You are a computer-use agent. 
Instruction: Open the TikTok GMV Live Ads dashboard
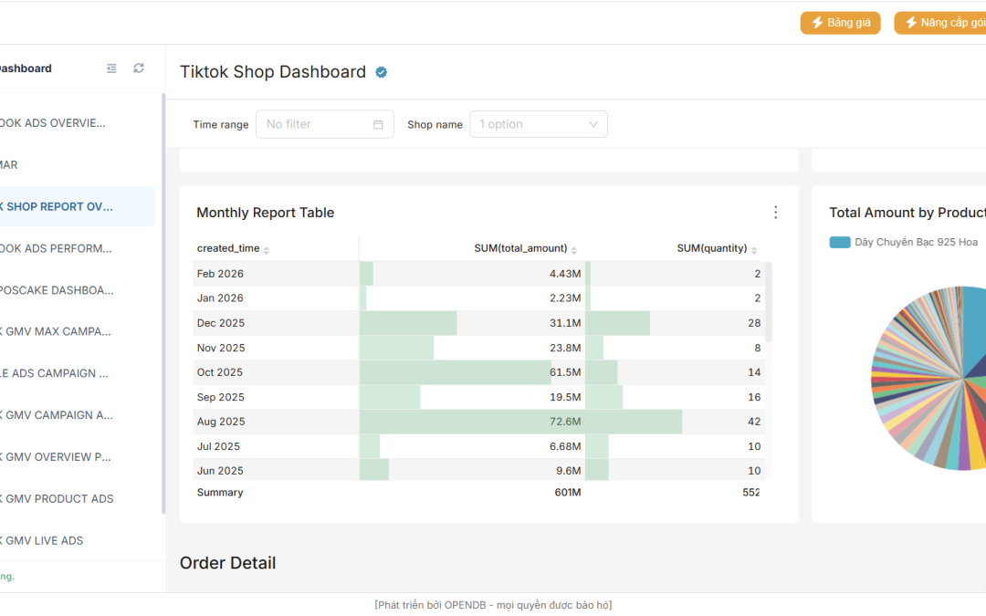(44, 540)
